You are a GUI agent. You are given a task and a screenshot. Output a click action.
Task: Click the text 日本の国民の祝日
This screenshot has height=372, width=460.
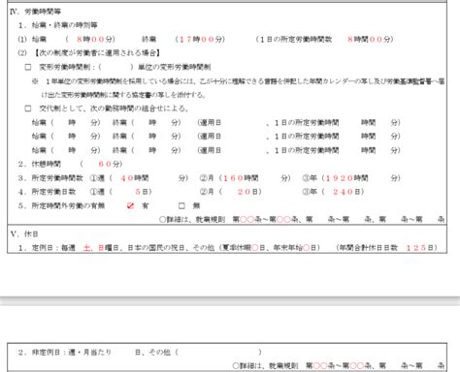(157, 248)
